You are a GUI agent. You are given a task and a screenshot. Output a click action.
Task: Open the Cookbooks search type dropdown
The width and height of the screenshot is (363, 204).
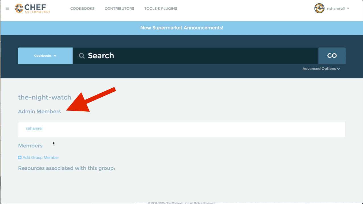(x=45, y=56)
